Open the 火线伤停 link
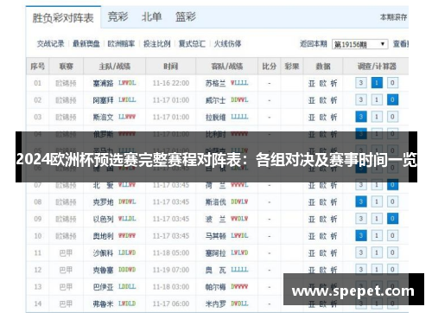The image size is (432, 313). point(227,44)
